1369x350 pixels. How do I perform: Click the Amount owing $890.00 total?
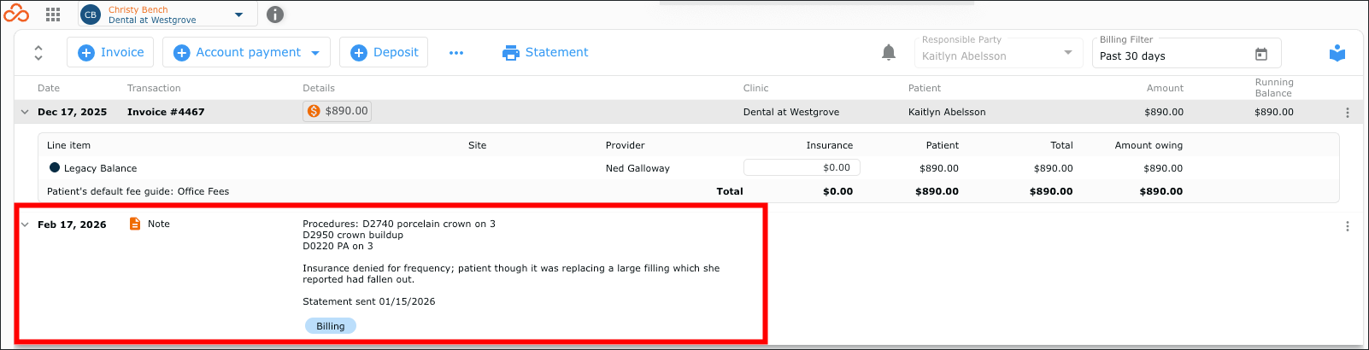coord(1161,191)
